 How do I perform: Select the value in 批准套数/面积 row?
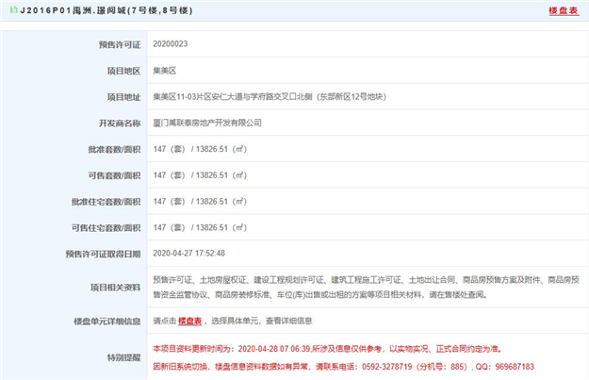tap(200, 149)
